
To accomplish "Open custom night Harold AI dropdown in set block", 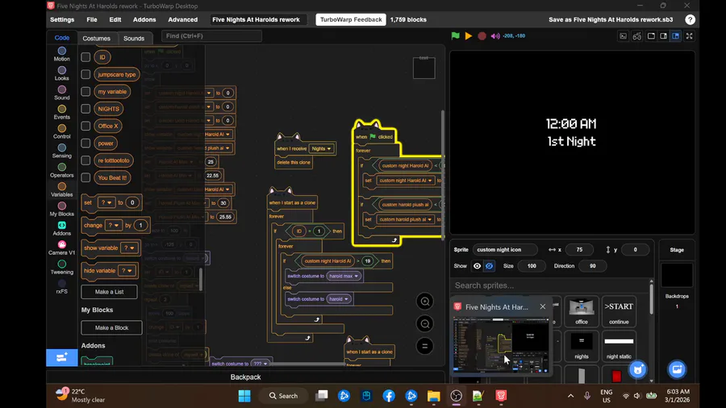I will [x=405, y=181].
